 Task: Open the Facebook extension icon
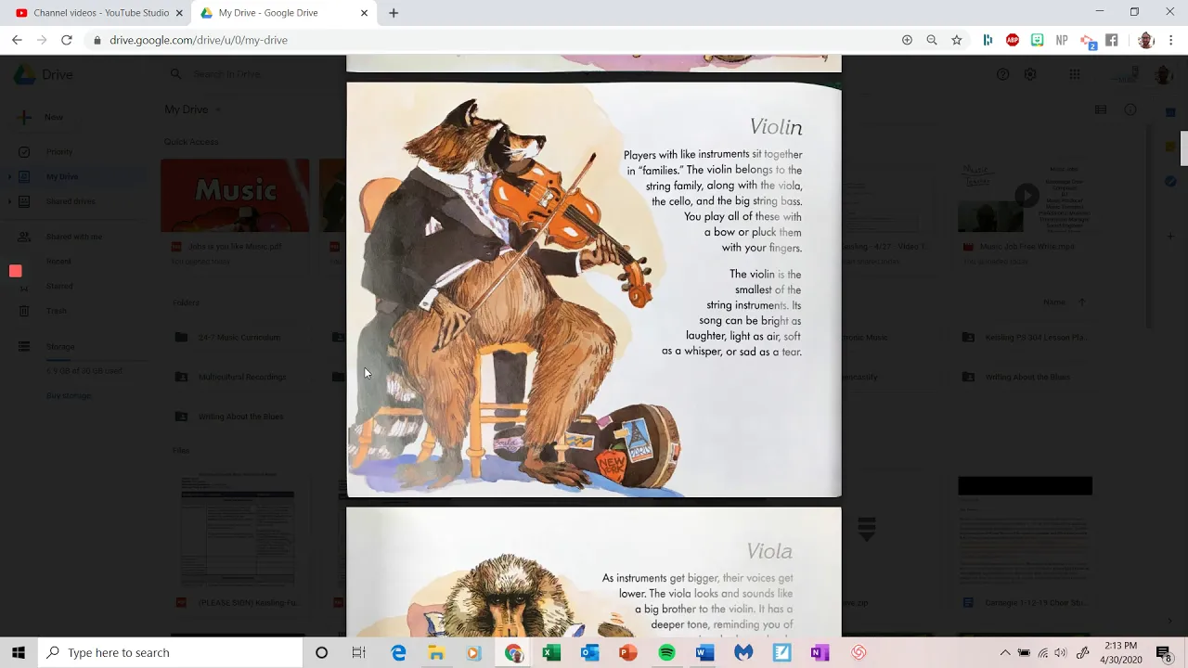coord(1112,40)
